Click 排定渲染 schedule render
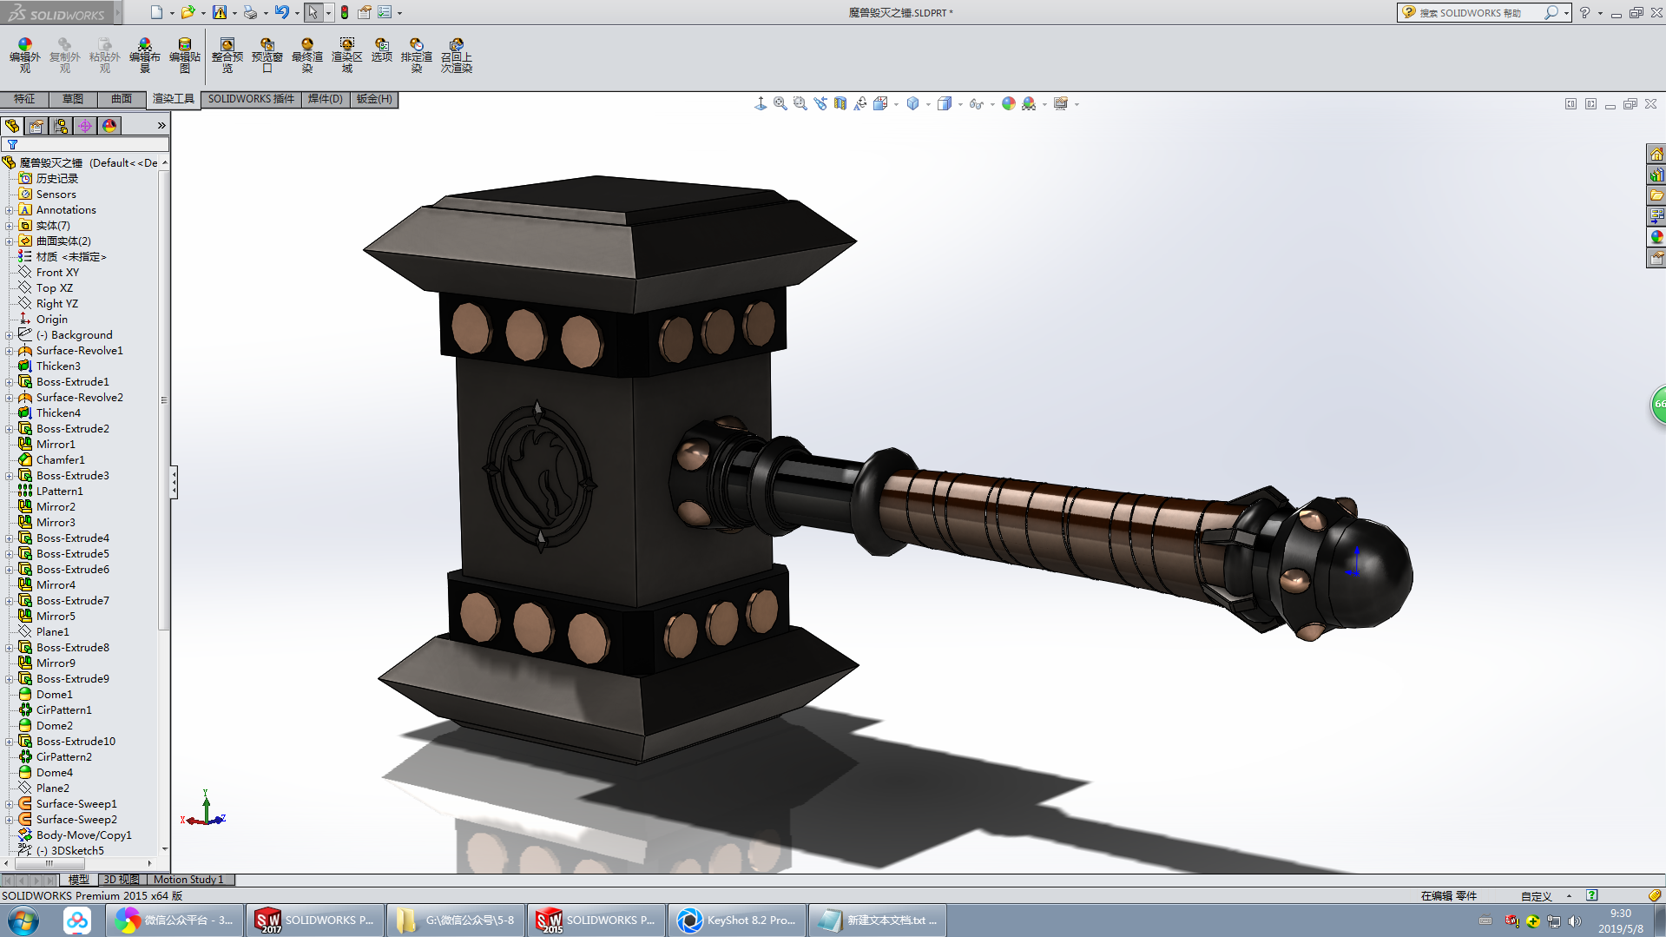The width and height of the screenshot is (1666, 937). [416, 55]
